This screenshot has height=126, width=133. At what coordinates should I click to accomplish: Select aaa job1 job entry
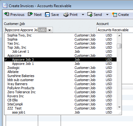tap(61, 112)
